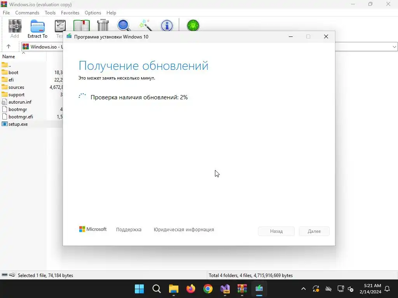
Task: Open the Options menu
Action: pos(93,13)
